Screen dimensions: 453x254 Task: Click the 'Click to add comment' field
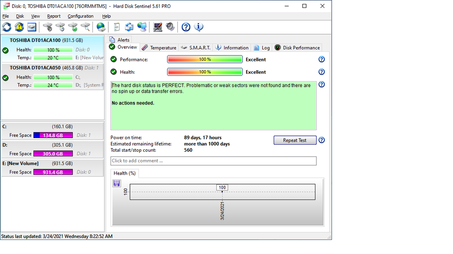pos(214,161)
